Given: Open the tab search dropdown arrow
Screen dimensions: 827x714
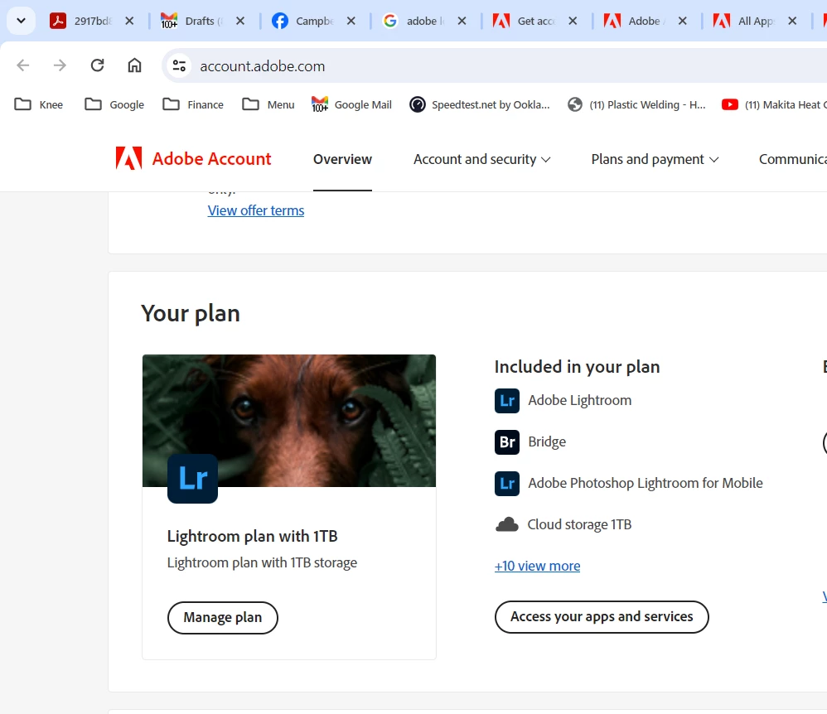Looking at the screenshot, I should click(21, 21).
